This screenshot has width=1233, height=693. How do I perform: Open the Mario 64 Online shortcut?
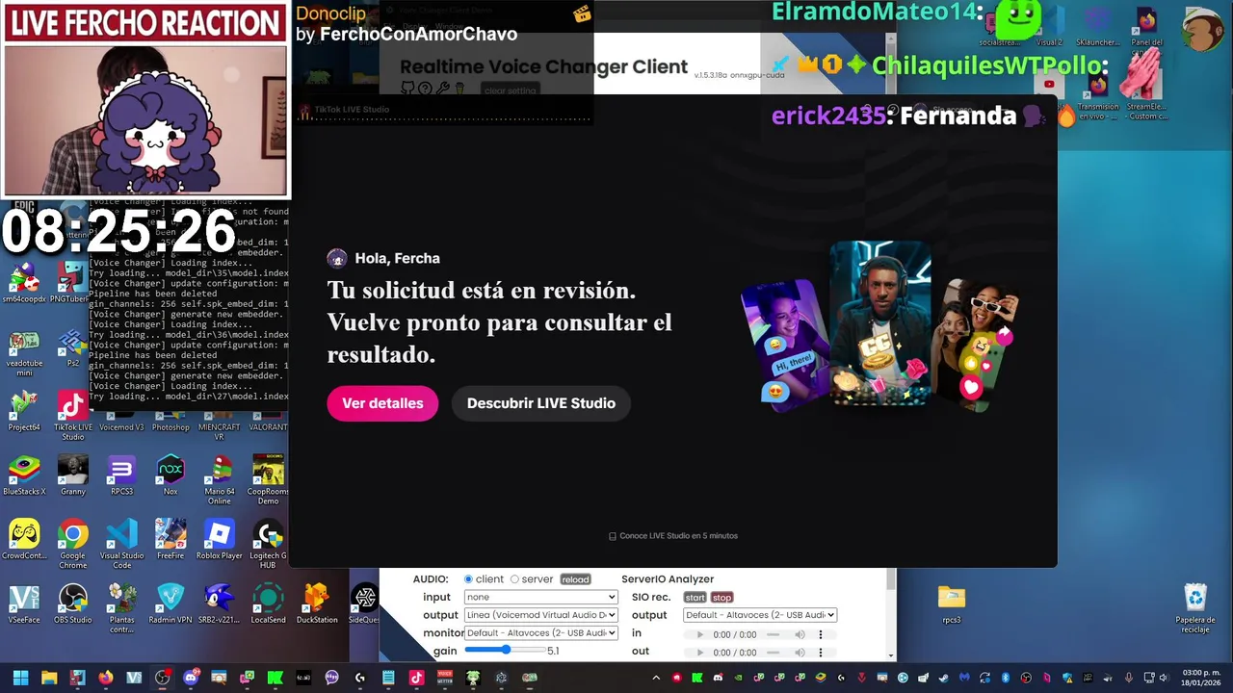[x=220, y=479]
